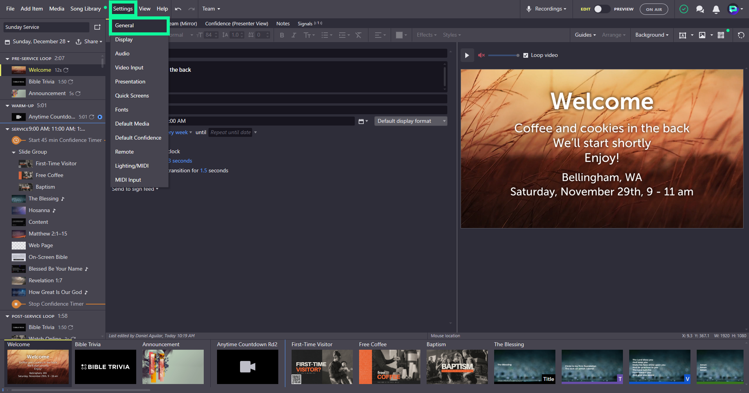Adjust the video volume slider

tap(503, 55)
